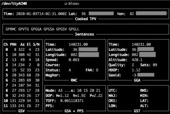
Task: Click the GSA + PPS panel title
Action: point(74,111)
